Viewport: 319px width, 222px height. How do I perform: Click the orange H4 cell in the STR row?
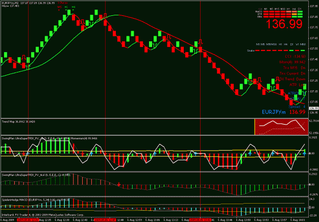tap(294, 14)
